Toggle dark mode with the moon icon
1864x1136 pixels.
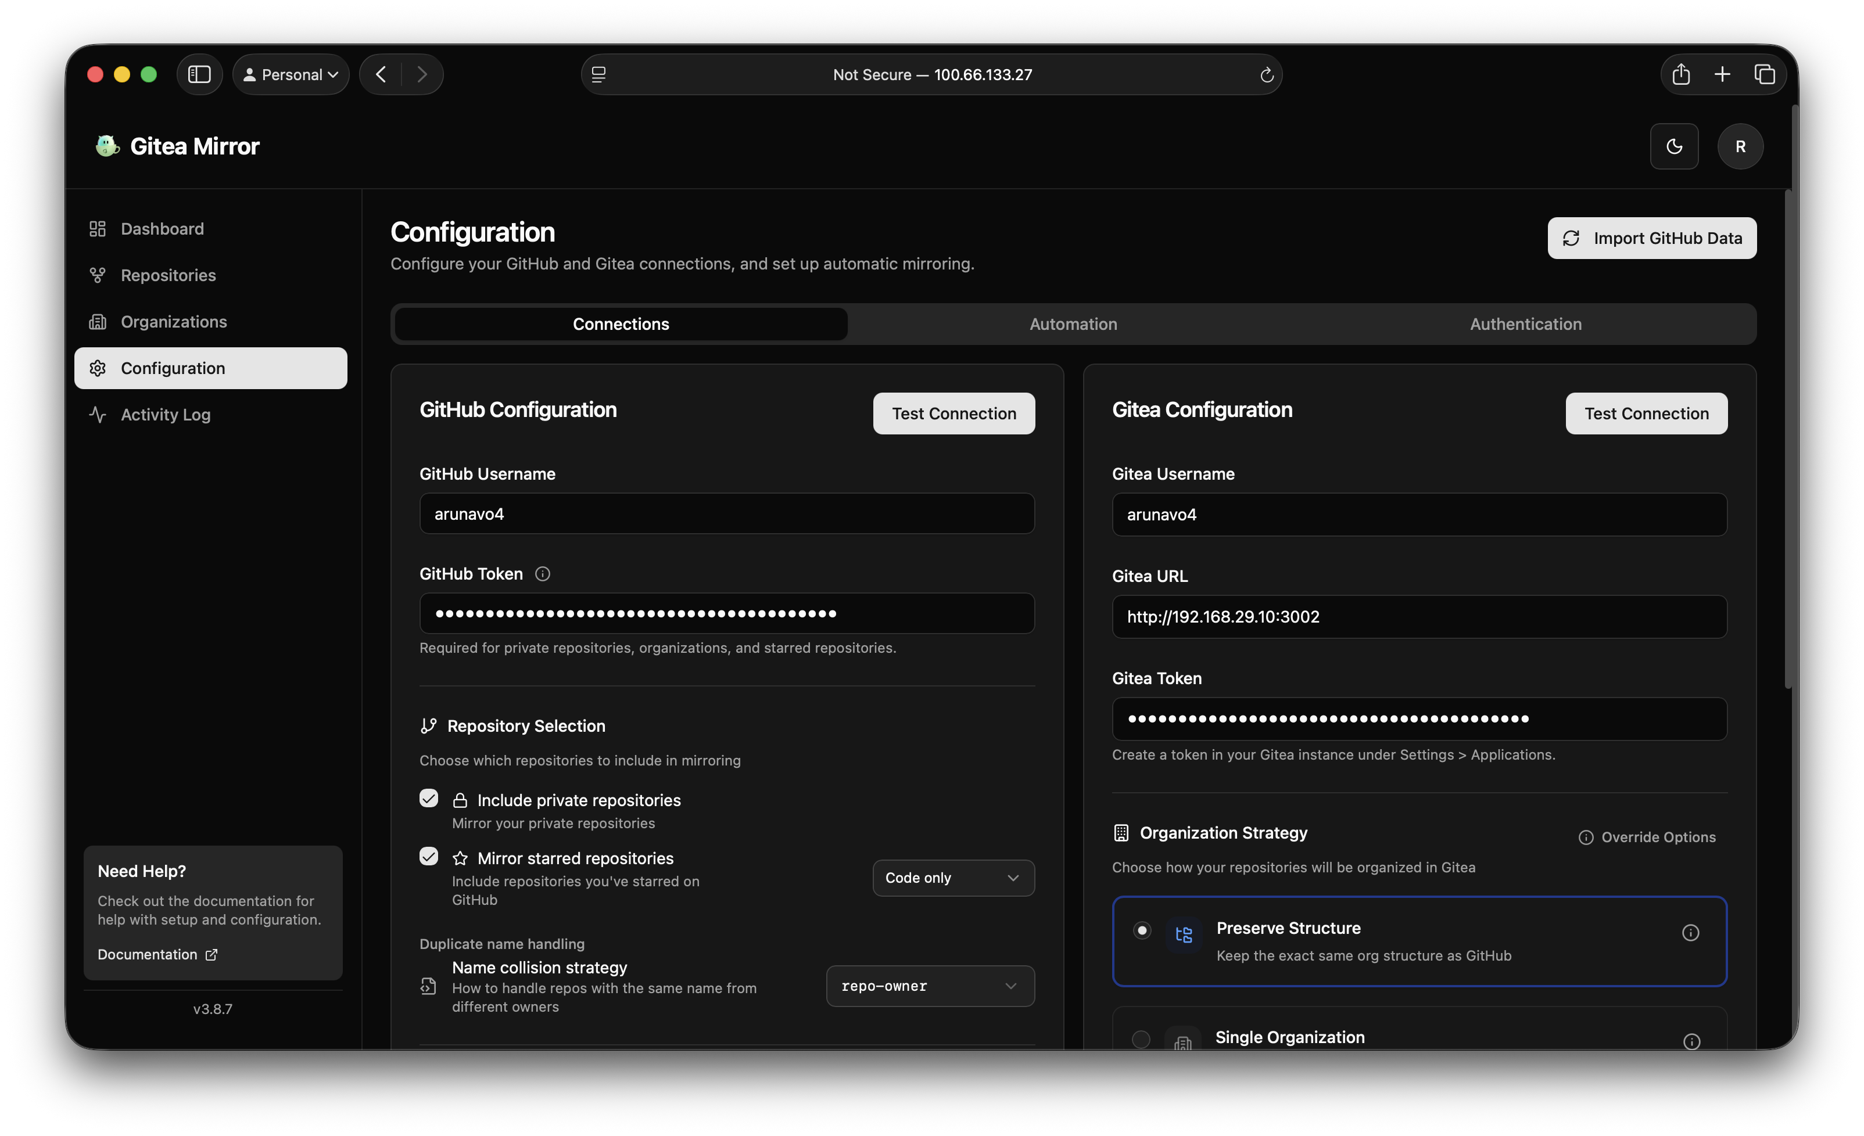[1674, 146]
